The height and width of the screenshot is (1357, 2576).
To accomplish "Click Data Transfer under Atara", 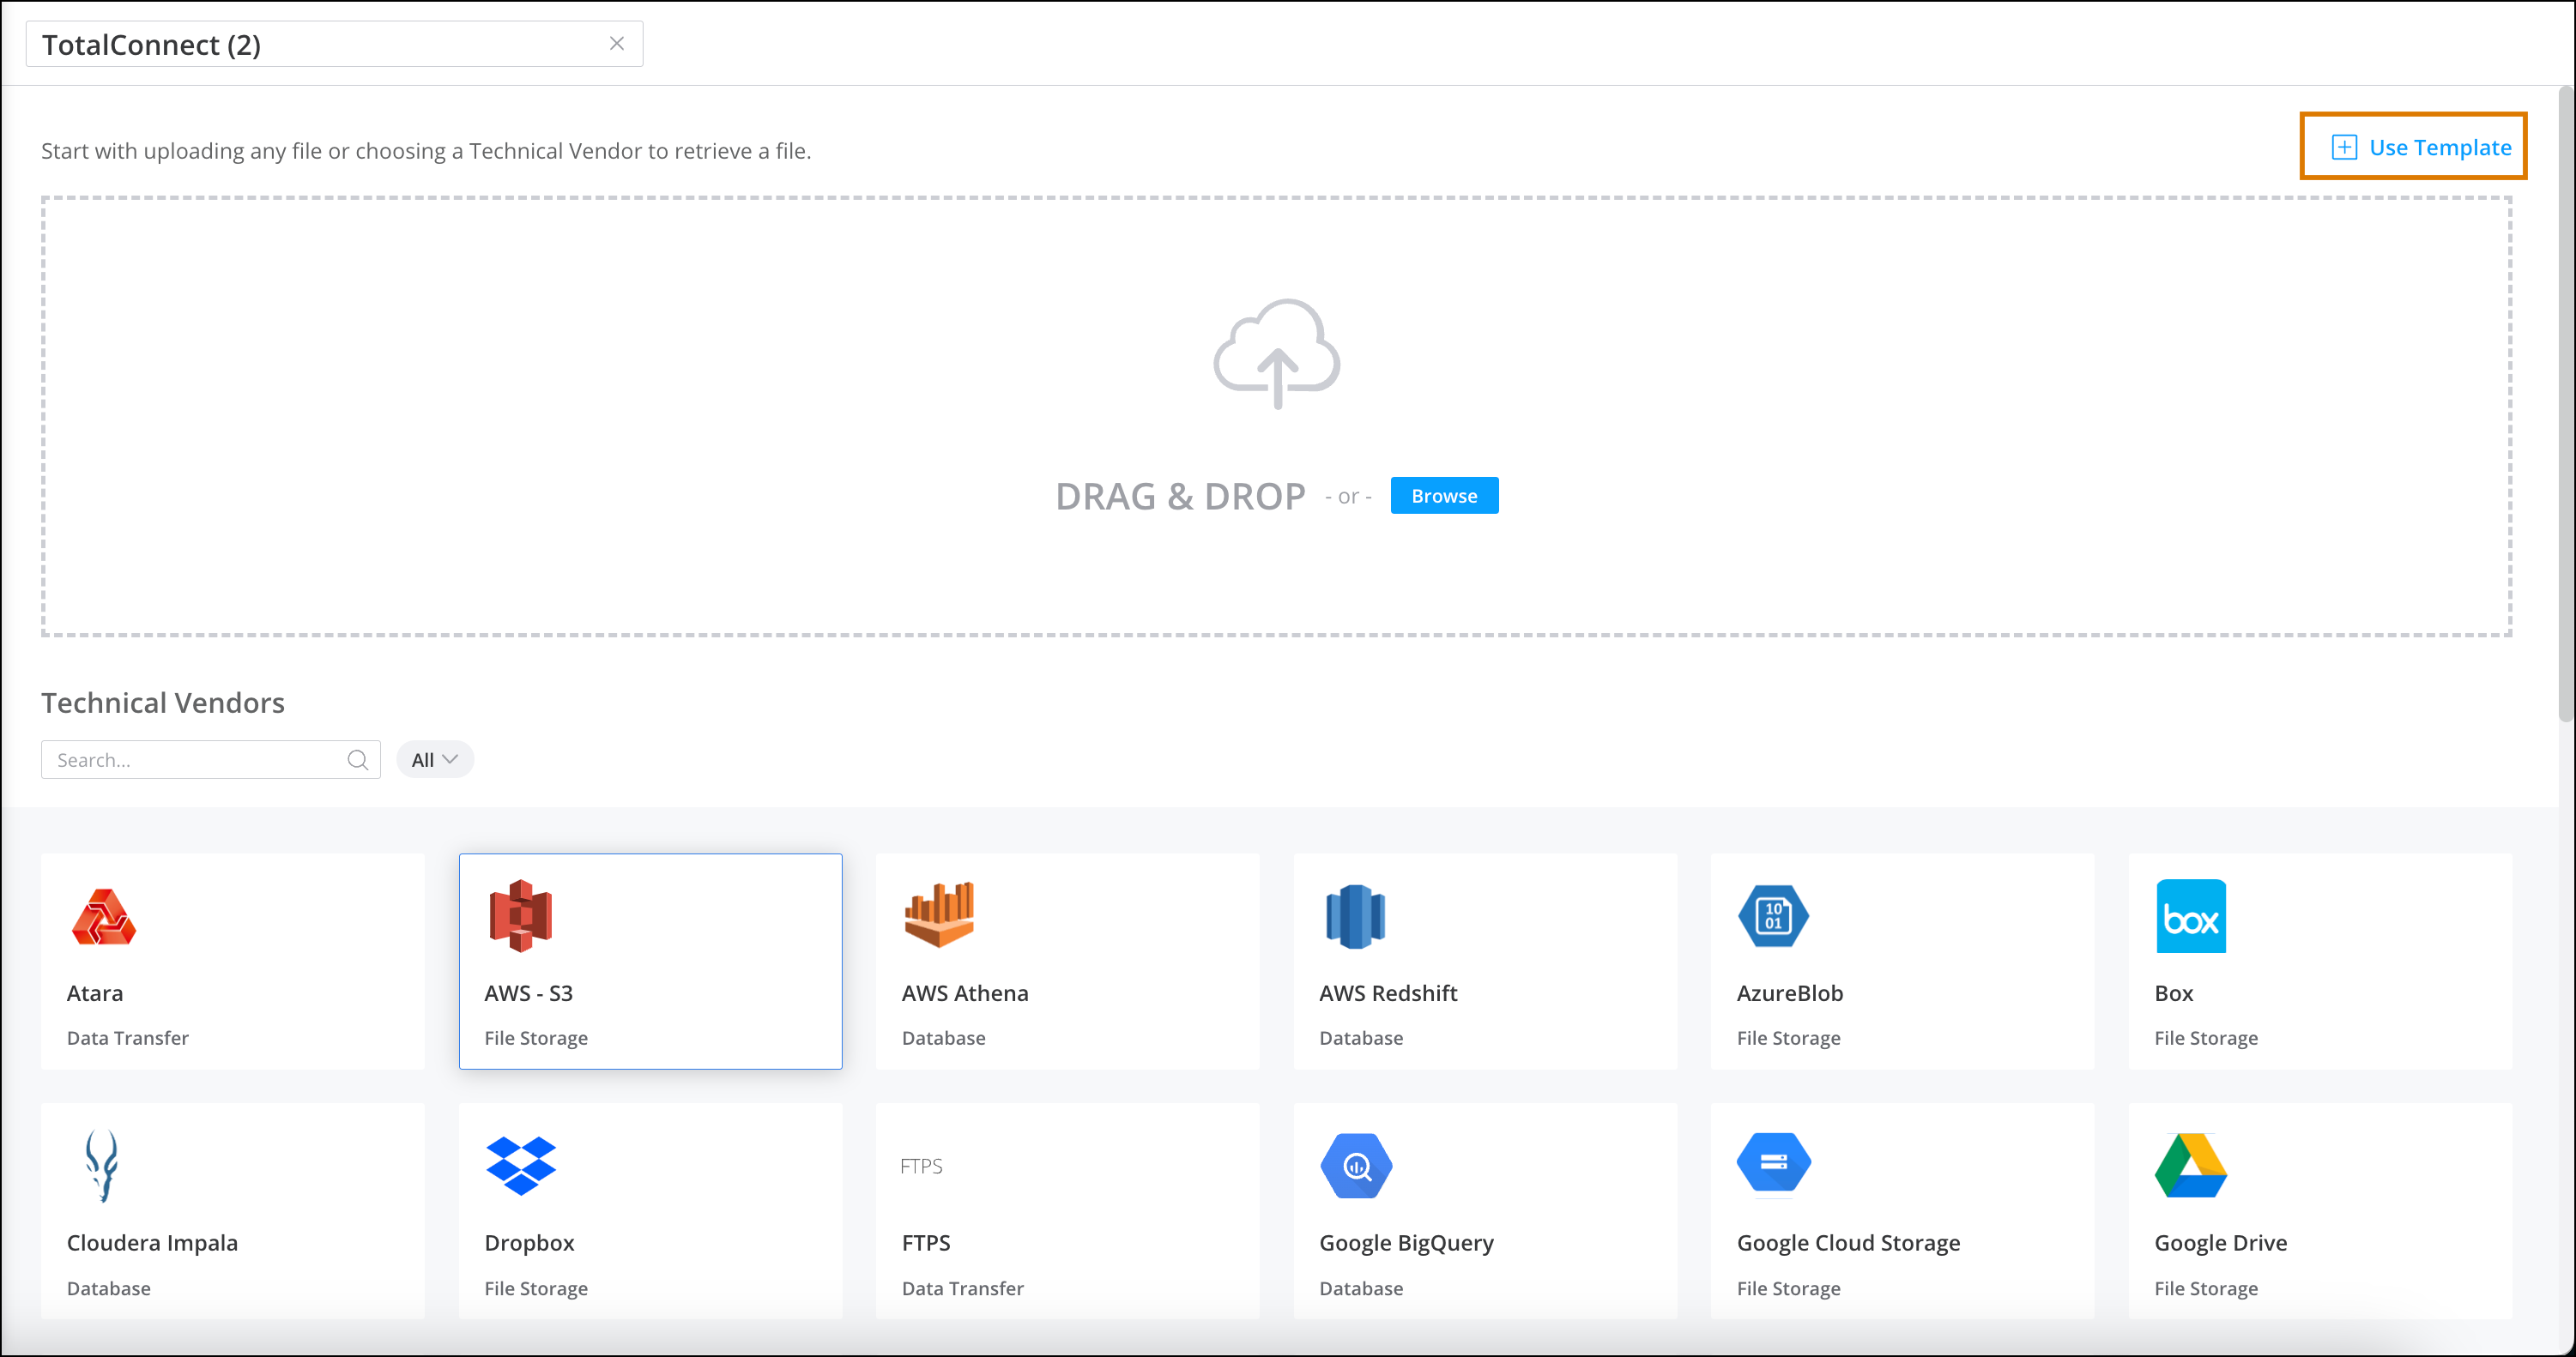I will click(127, 1037).
